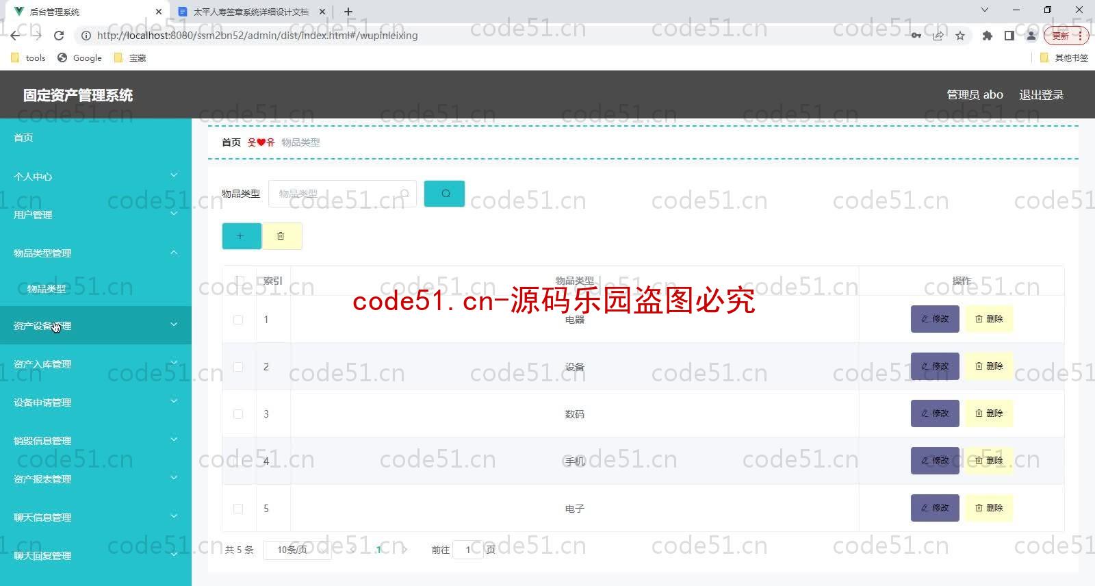Click the previous page arrow in pagination
The width and height of the screenshot is (1095, 586).
click(352, 550)
